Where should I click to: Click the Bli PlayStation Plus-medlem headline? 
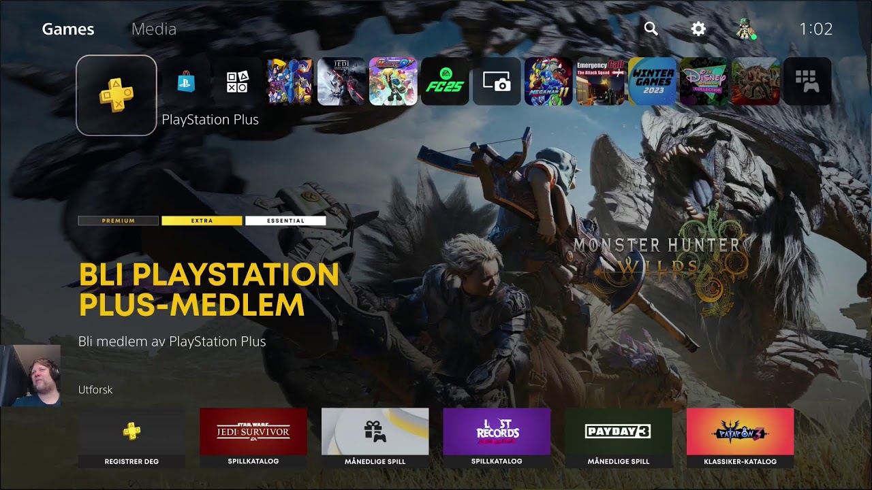[x=208, y=289]
